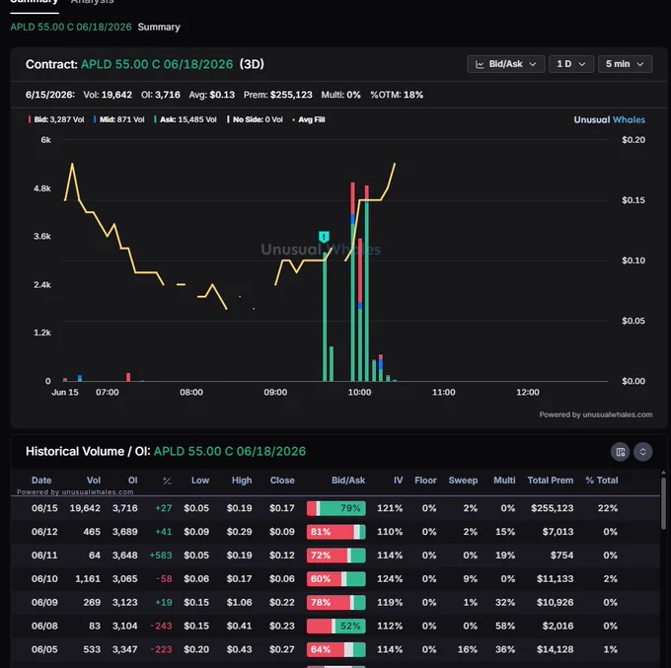Viewport: 671px width, 668px height.
Task: Click the $255,123 total premium cell
Action: 552,508
